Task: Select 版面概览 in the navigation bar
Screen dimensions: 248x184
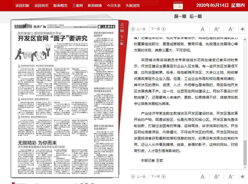Action: (60, 6)
